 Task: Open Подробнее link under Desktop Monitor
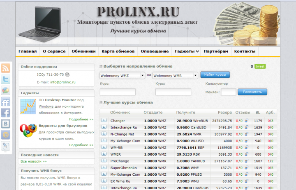point(81,119)
